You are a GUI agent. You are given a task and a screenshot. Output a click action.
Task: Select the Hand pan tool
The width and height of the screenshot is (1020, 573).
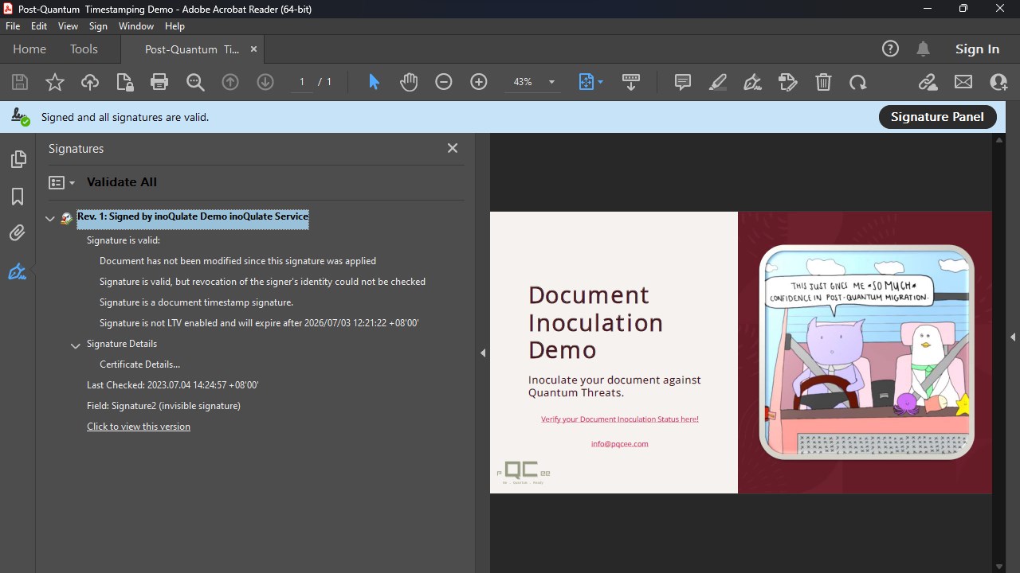point(409,82)
